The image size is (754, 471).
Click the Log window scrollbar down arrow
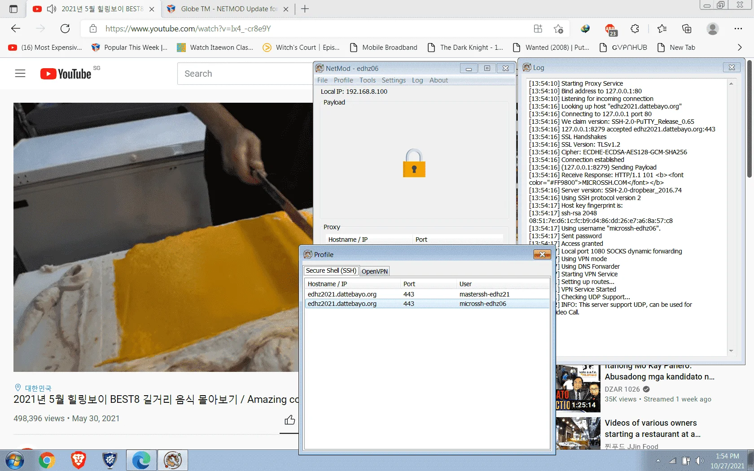731,351
